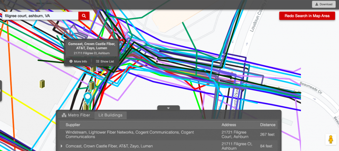Open More Info for 21711 Filigree Ct
339x151 pixels.
pos(78,61)
